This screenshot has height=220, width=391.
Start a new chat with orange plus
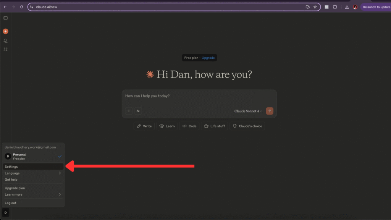(x=5, y=31)
